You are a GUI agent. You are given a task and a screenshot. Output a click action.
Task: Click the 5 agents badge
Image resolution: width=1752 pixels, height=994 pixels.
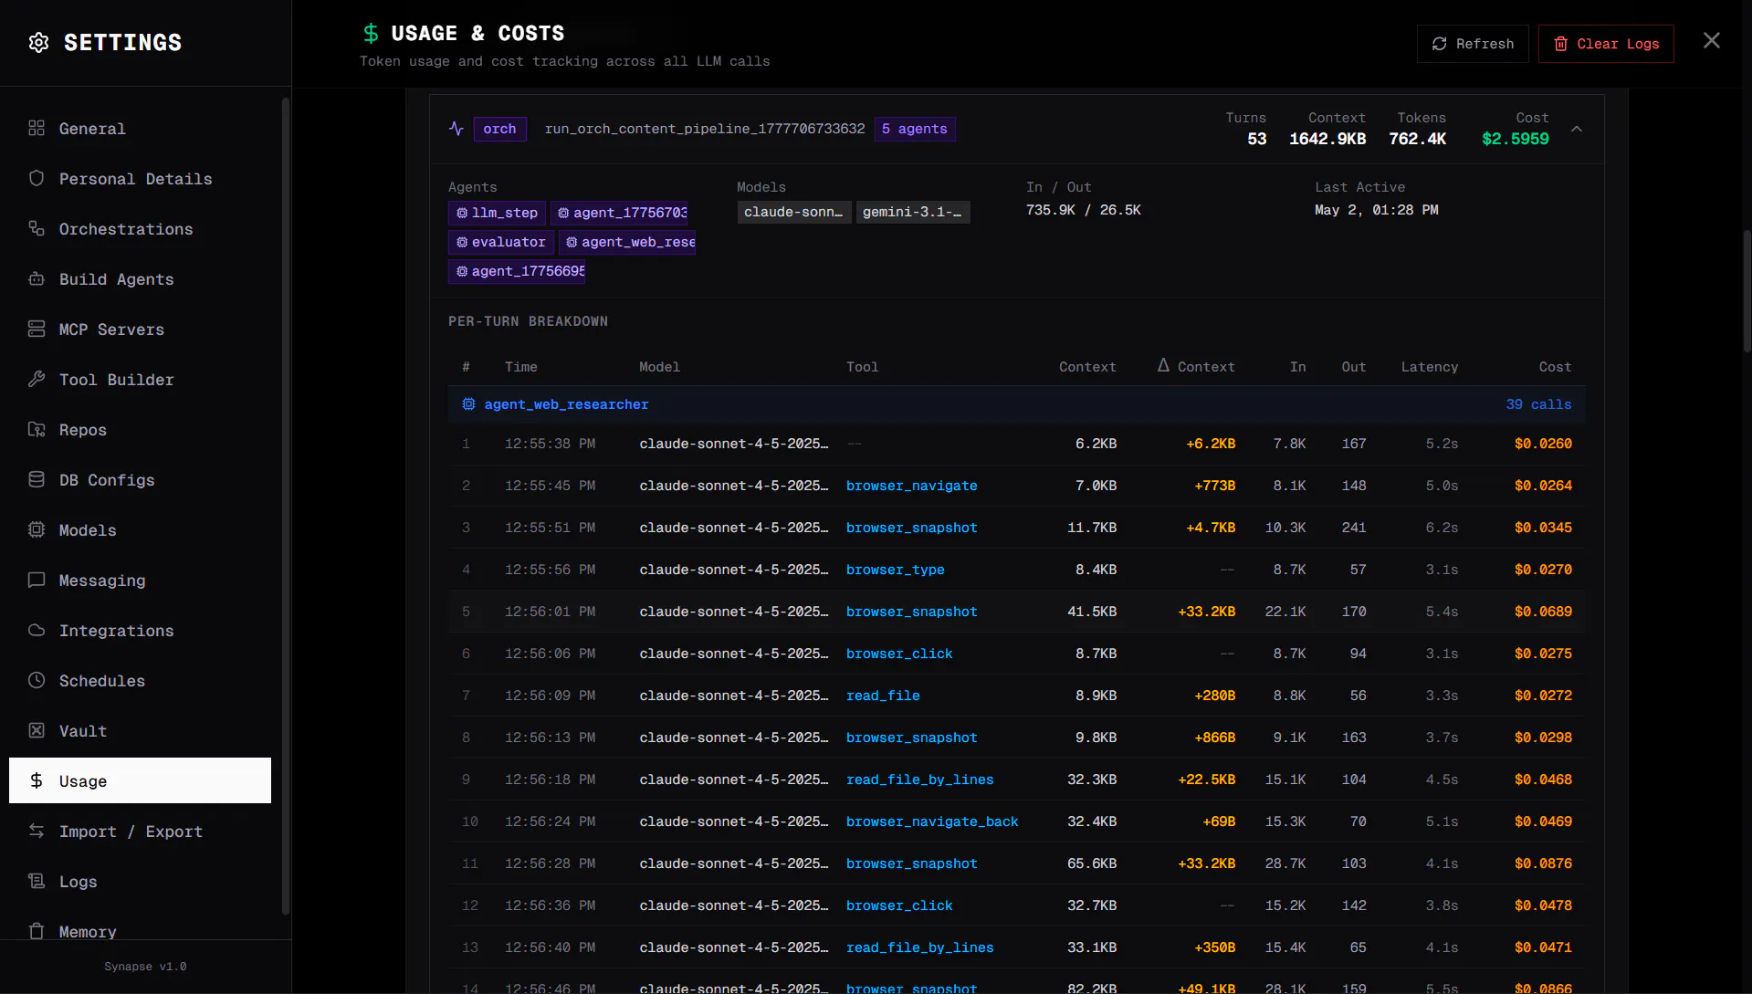(915, 129)
